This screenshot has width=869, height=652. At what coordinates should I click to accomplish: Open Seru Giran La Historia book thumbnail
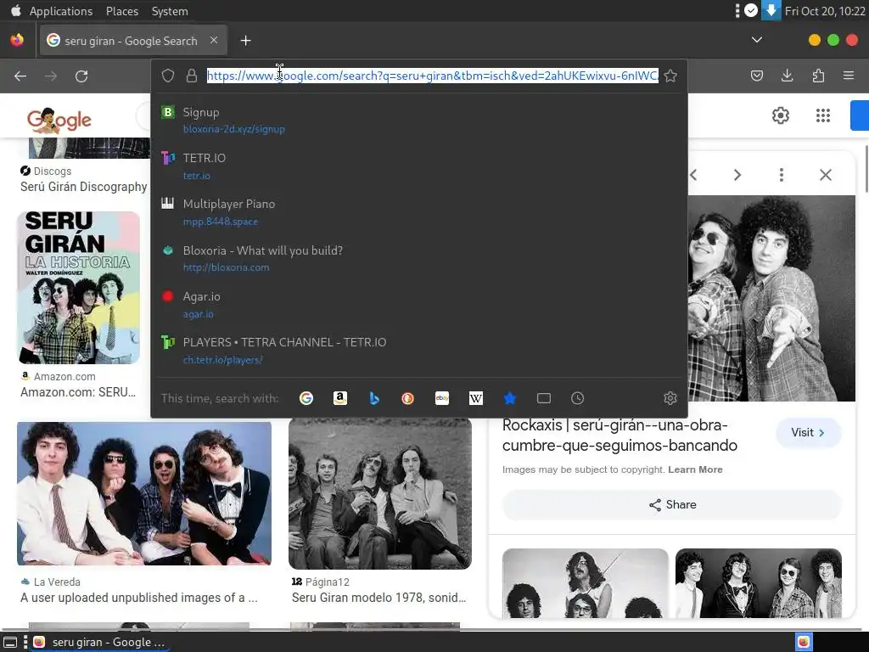coord(79,287)
